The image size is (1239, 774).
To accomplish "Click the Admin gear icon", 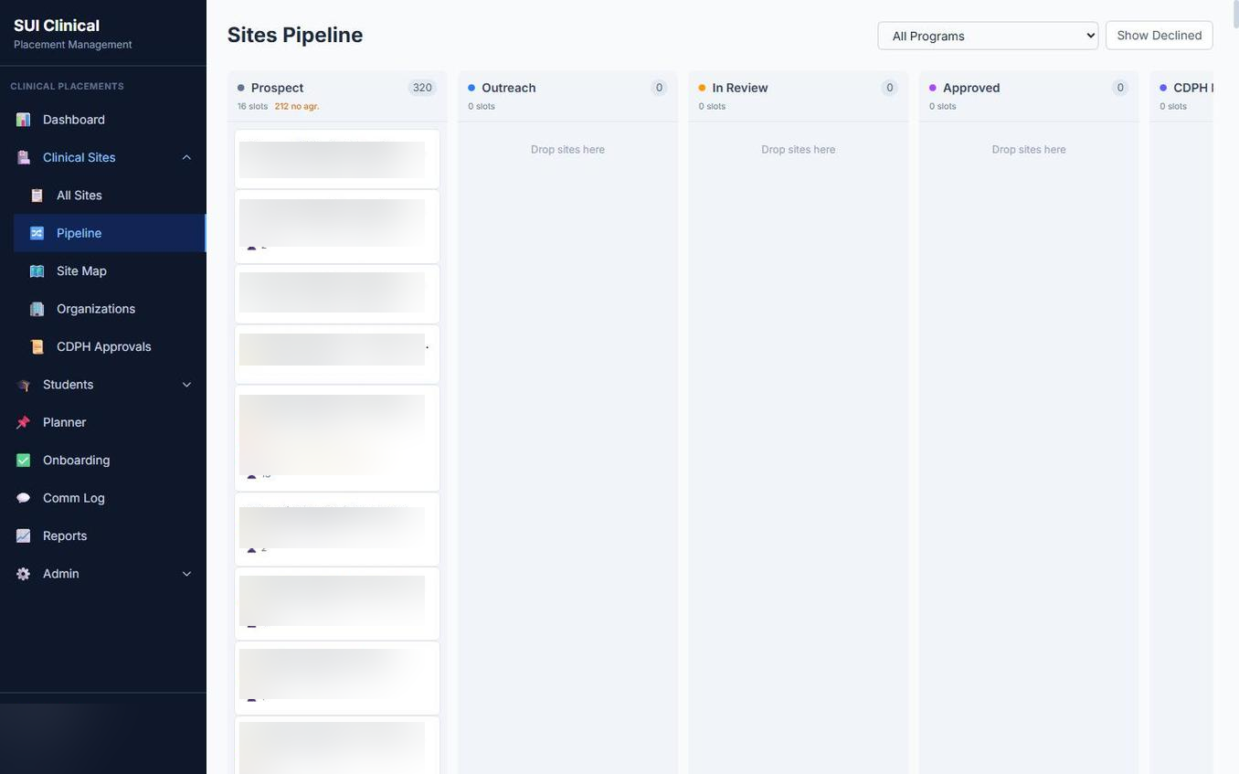I will click(x=17, y=572).
